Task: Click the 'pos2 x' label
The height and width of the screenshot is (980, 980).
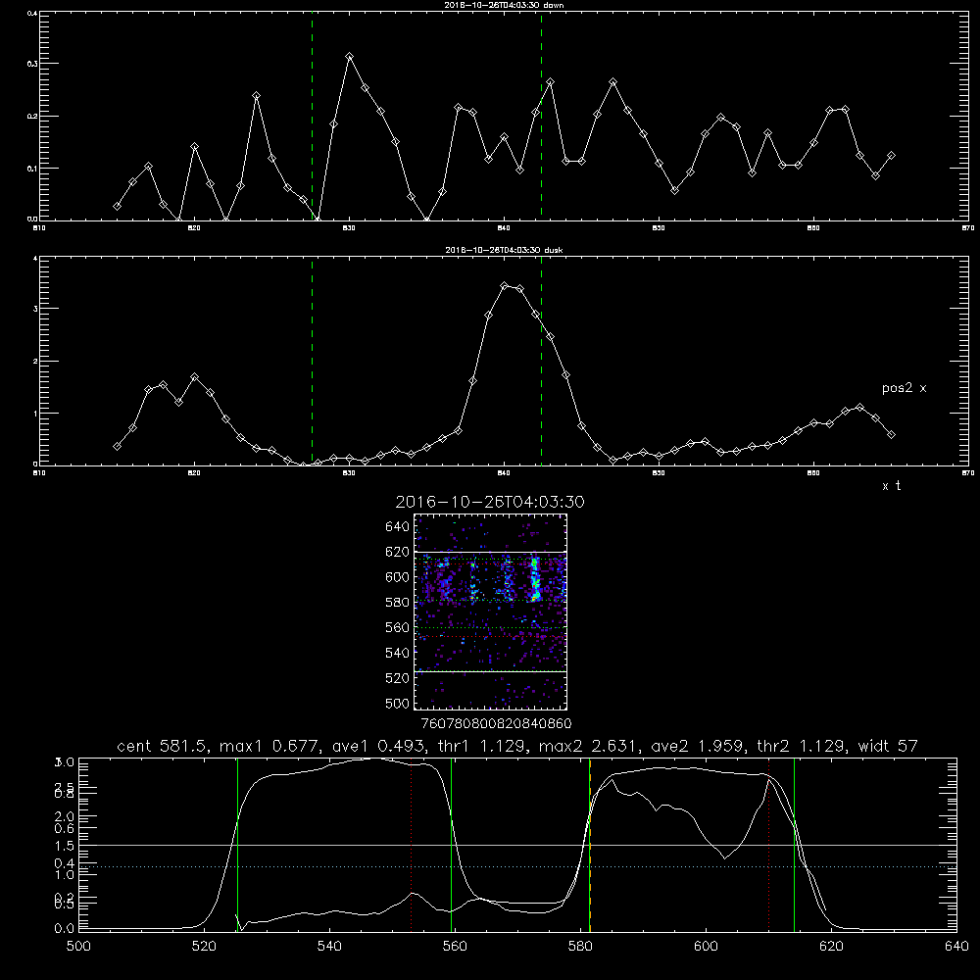Action: click(x=905, y=388)
